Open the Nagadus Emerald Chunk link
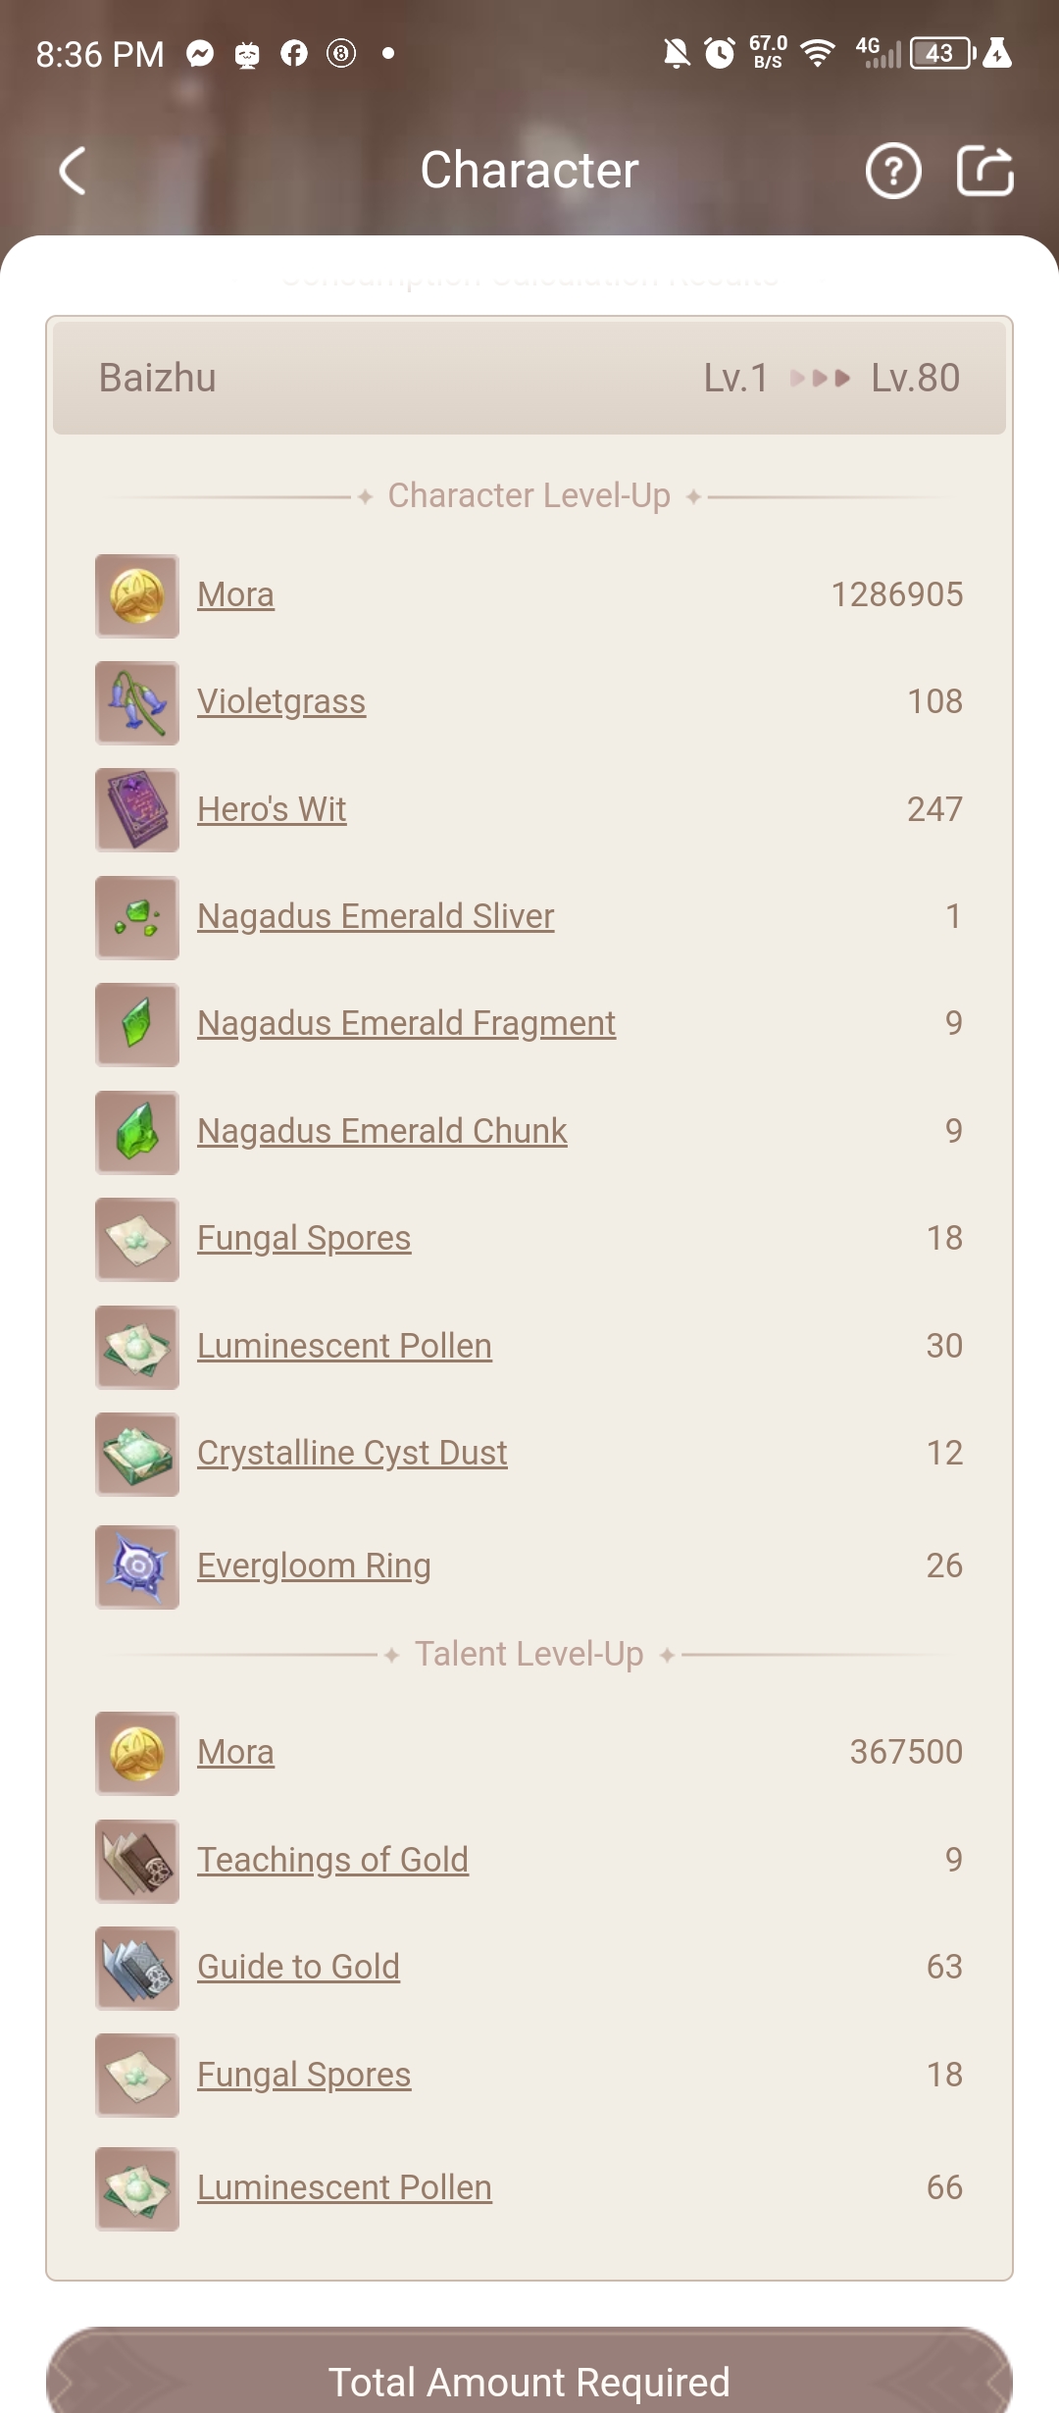This screenshot has height=2413, width=1059. [x=381, y=1130]
